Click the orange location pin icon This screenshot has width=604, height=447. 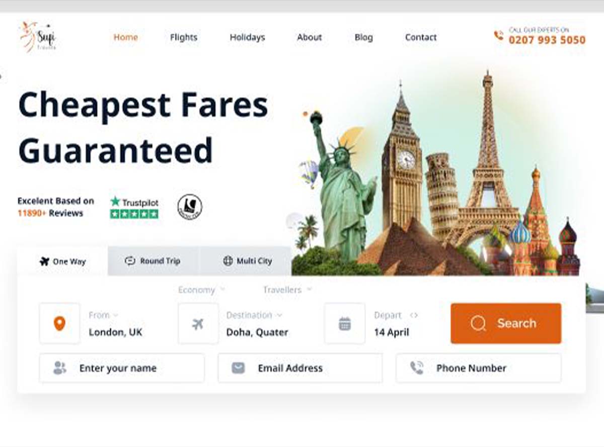[59, 323]
